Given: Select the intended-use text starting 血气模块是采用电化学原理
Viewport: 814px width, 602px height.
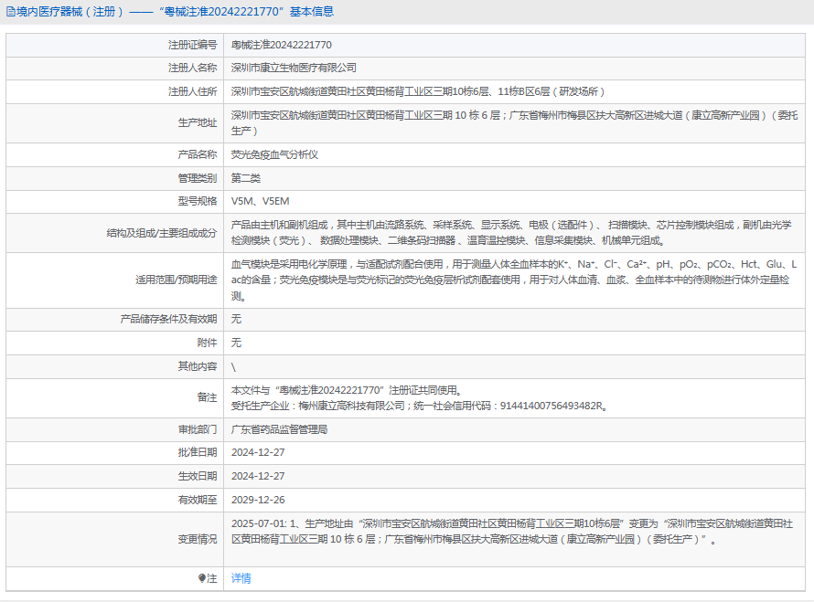Looking at the screenshot, I should point(514,280).
